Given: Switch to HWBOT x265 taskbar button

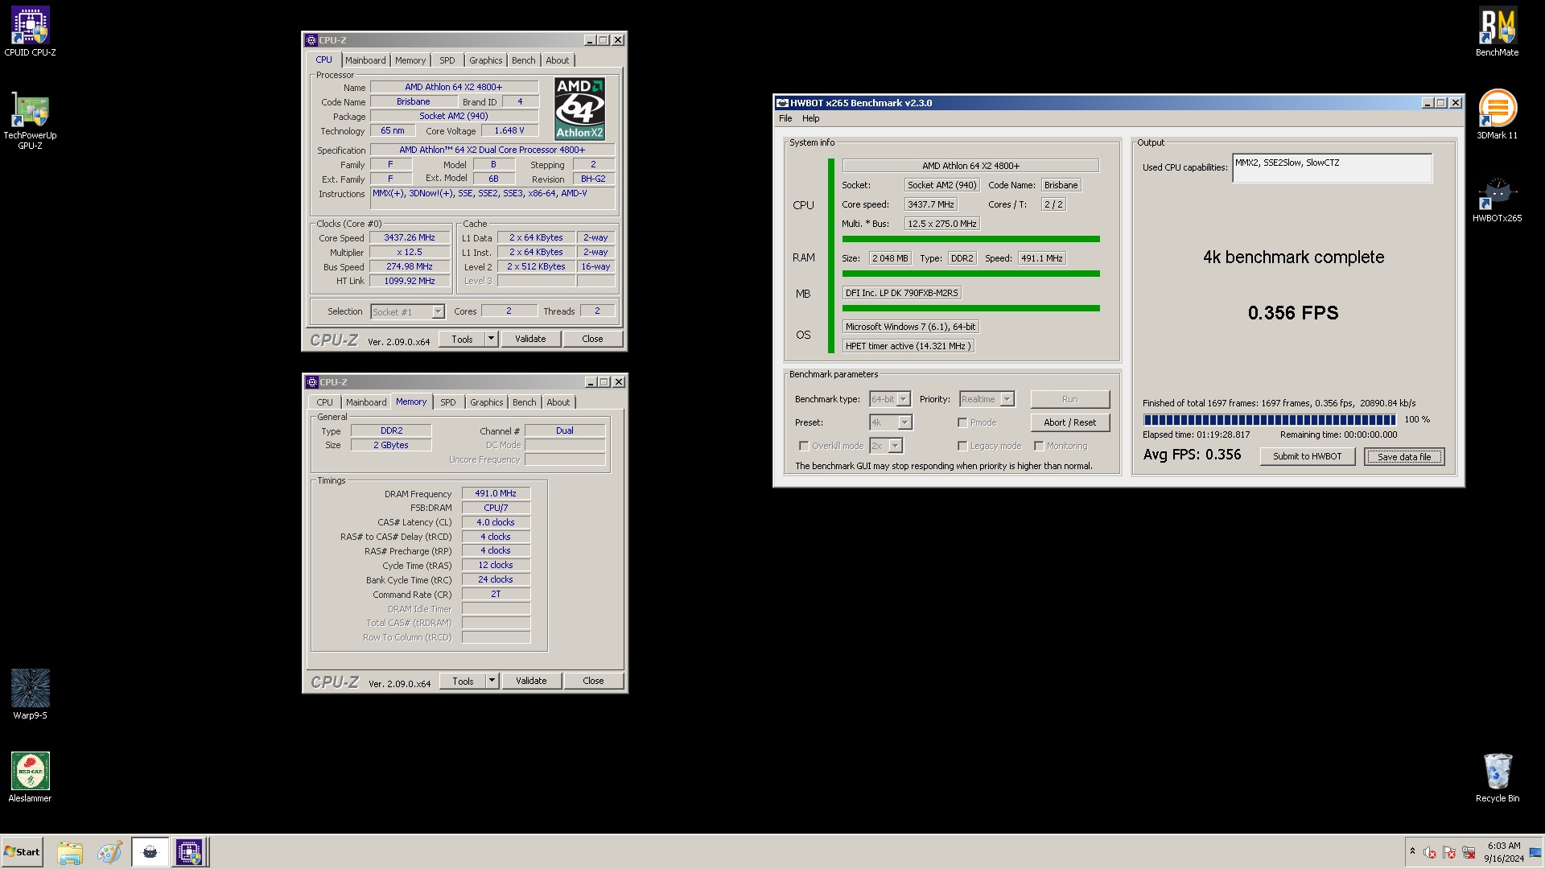Looking at the screenshot, I should click(150, 852).
